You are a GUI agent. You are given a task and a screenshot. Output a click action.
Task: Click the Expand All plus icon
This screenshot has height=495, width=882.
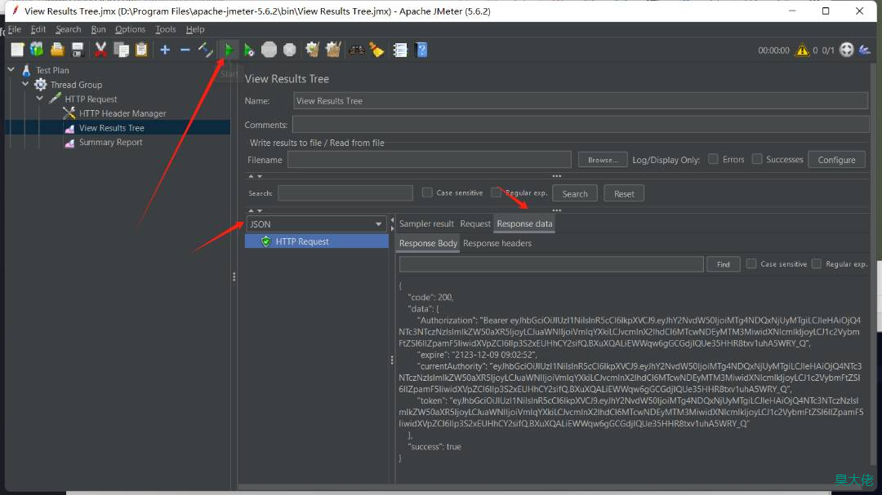(165, 50)
